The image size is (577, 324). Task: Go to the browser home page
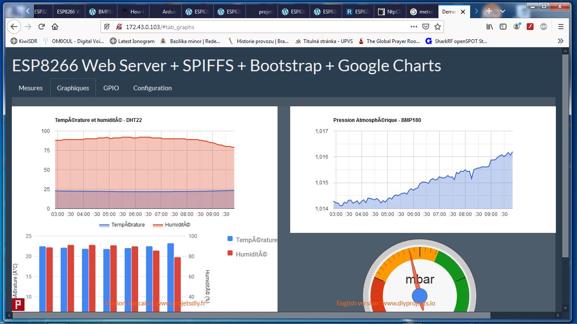pyautogui.click(x=55, y=27)
